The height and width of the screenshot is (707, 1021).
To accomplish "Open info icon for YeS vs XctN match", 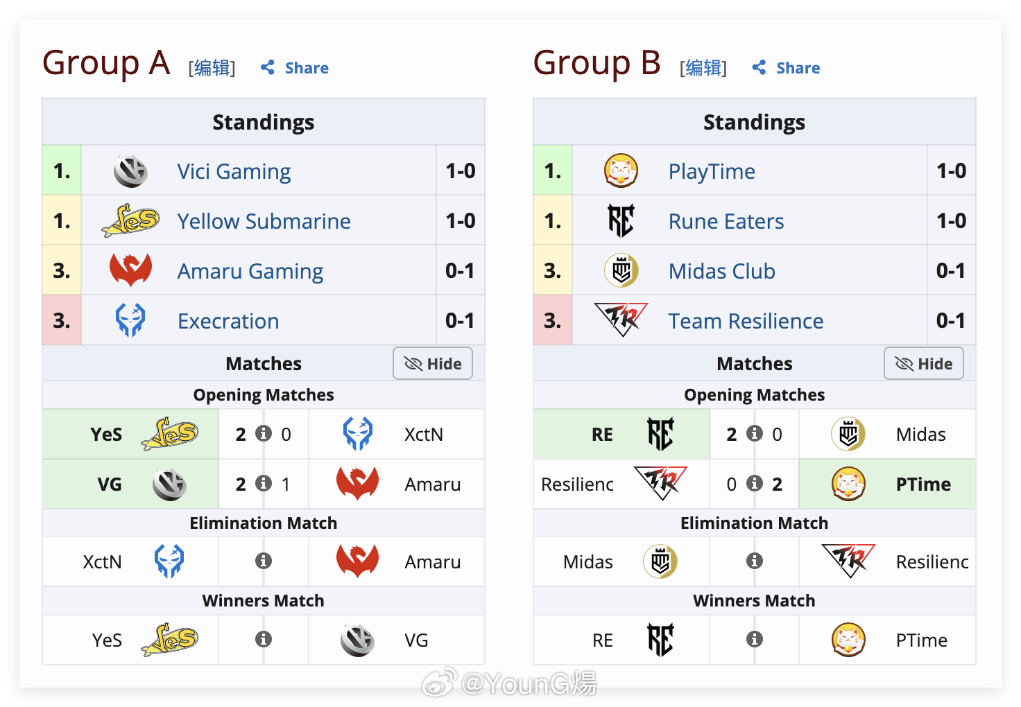I will pos(264,433).
